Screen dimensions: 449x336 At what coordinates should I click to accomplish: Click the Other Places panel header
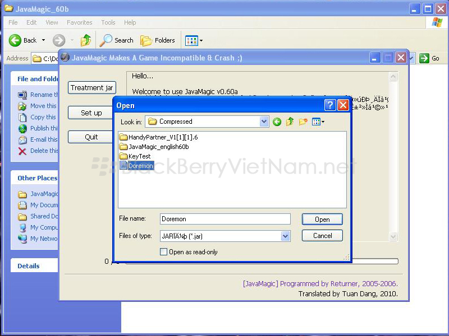click(34, 178)
